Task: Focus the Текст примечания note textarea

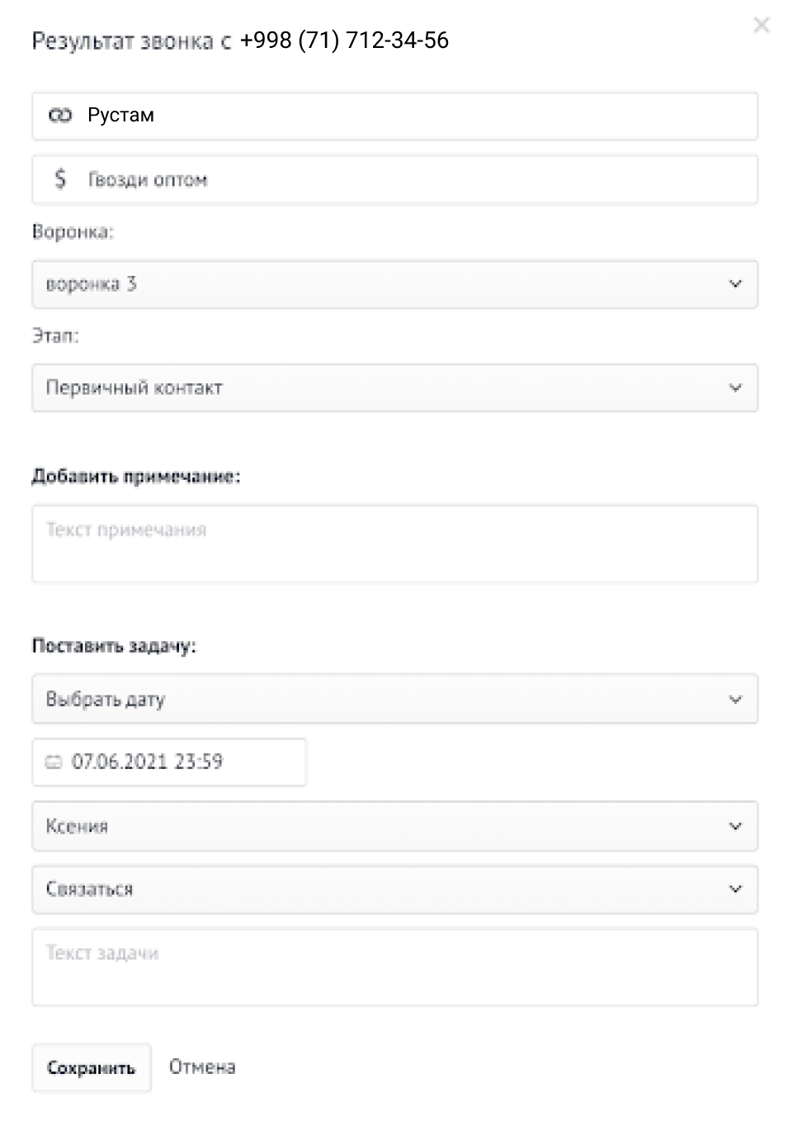Action: [394, 545]
